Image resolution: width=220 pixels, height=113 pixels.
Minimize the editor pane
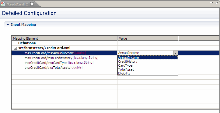(211, 2)
